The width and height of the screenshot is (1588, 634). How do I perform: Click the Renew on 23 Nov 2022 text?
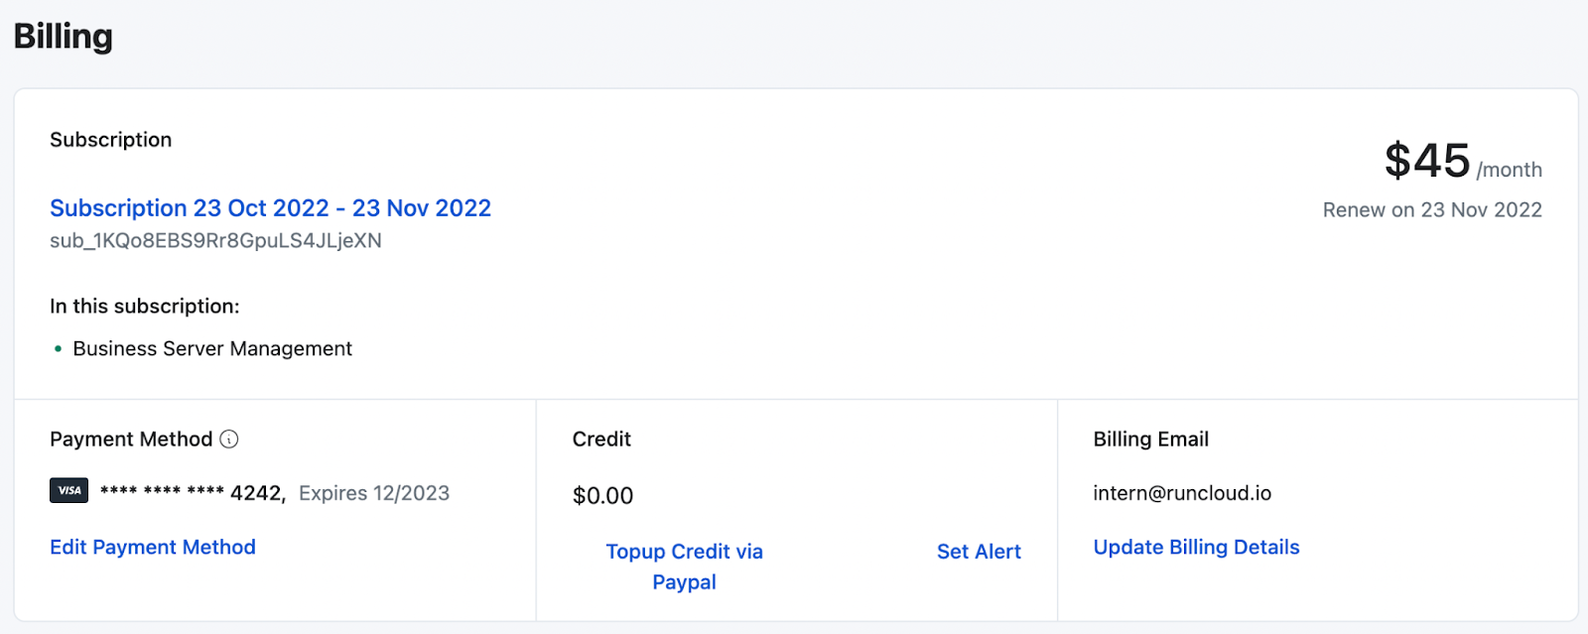tap(1431, 210)
